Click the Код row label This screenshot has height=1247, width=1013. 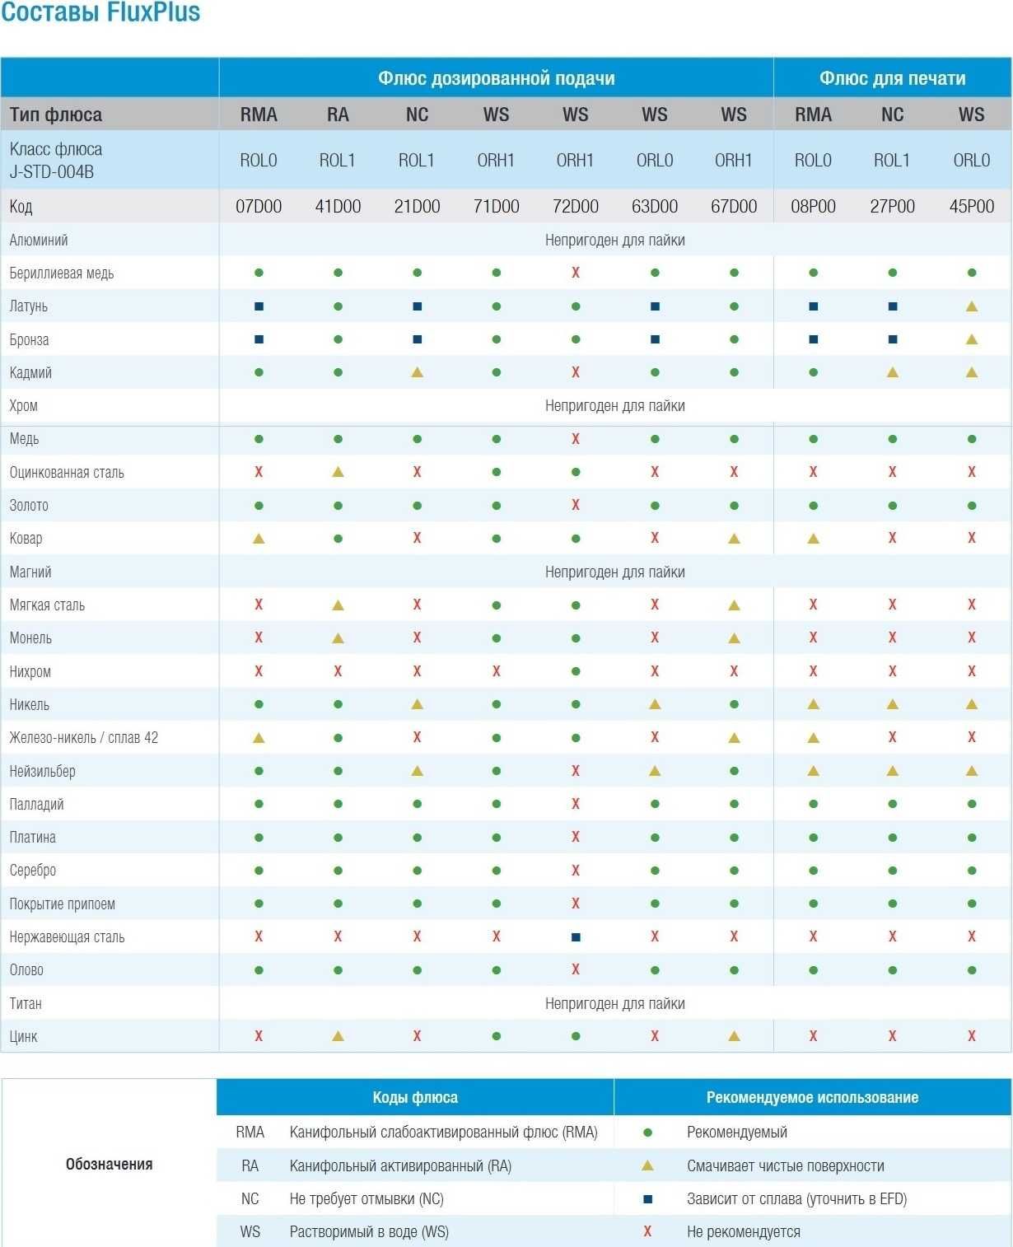point(21,207)
